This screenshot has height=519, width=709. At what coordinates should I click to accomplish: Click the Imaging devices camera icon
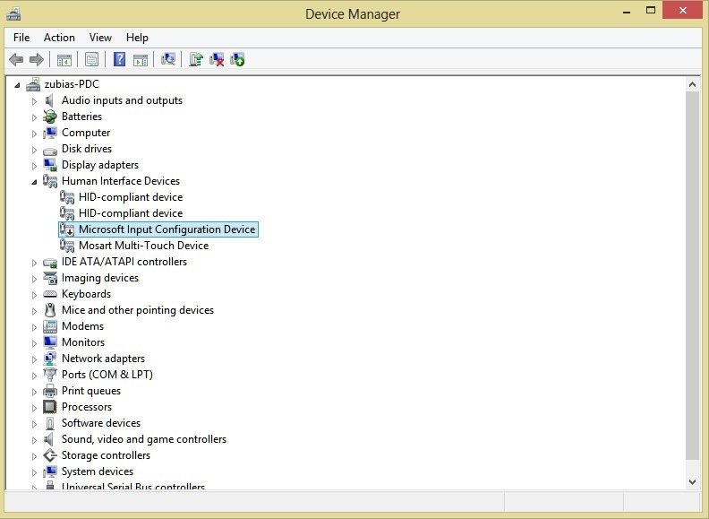pos(50,278)
